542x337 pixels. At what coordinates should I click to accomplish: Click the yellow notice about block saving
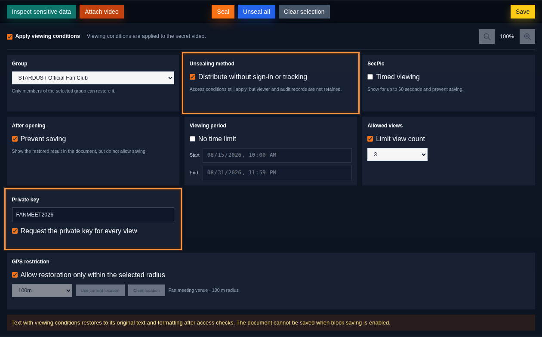click(271, 322)
